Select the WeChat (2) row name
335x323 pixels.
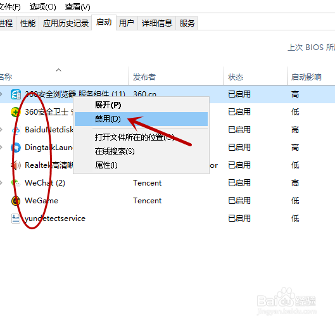[45, 183]
